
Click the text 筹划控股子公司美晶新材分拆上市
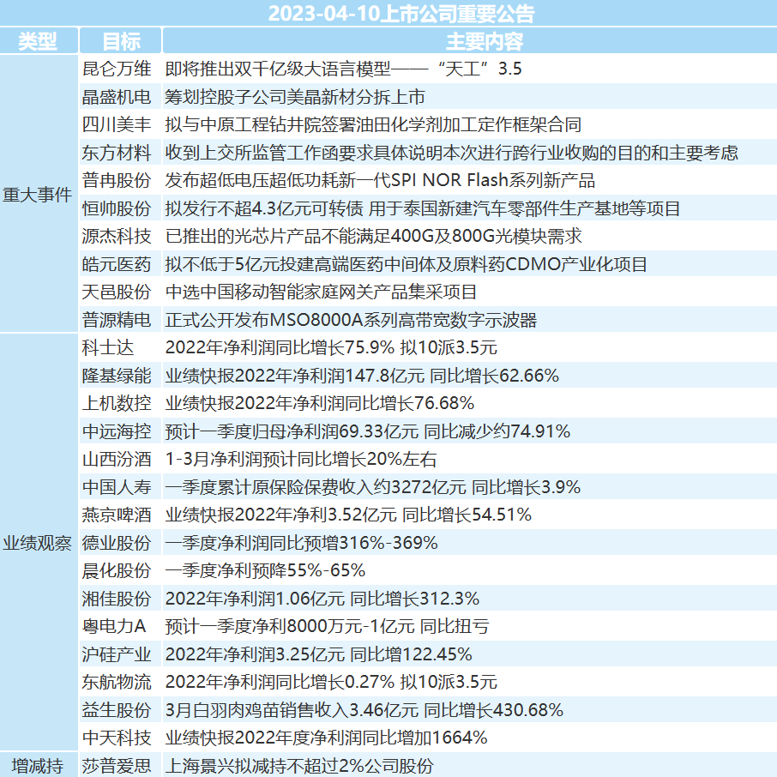pos(295,97)
